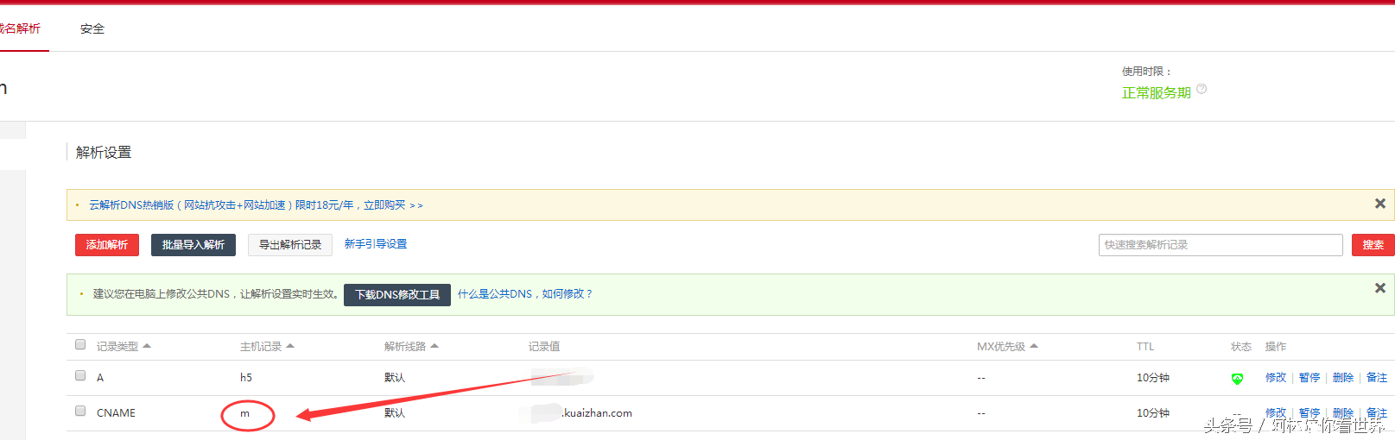Click 暂停 for the h5 A record

(x=1309, y=378)
